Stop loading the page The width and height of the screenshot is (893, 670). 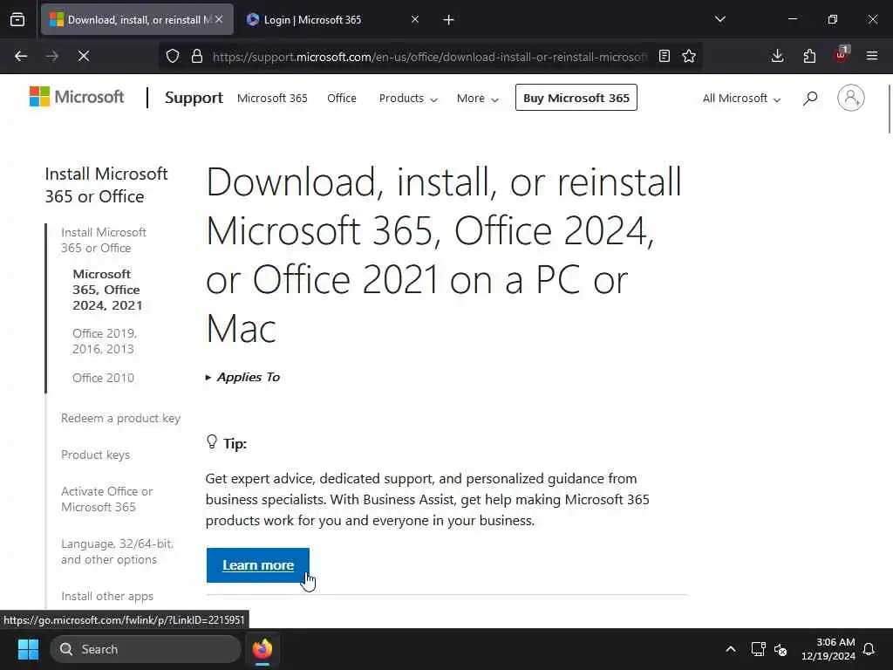pyautogui.click(x=84, y=56)
